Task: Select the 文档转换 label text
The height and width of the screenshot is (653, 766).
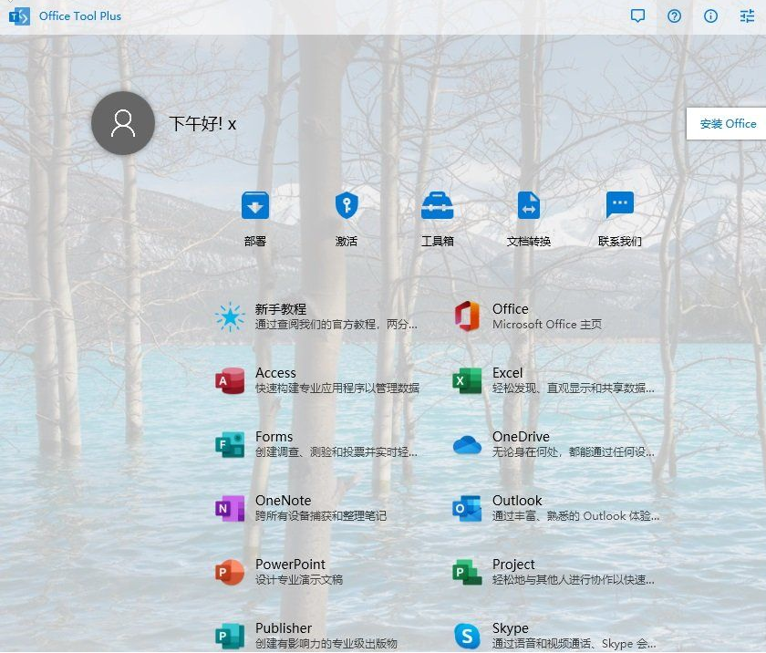Action: point(529,242)
